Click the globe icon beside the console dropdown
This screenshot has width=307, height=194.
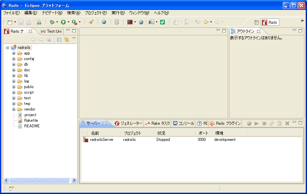coord(141,22)
